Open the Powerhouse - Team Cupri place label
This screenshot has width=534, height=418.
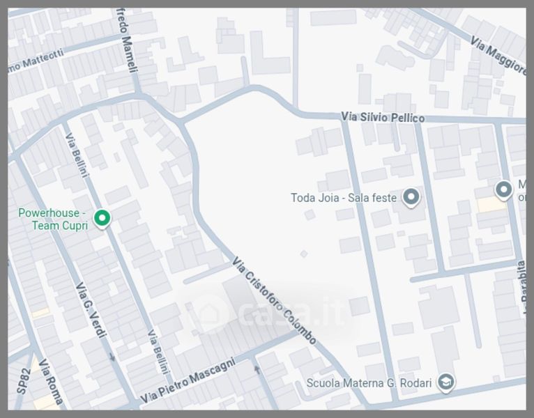53,219
